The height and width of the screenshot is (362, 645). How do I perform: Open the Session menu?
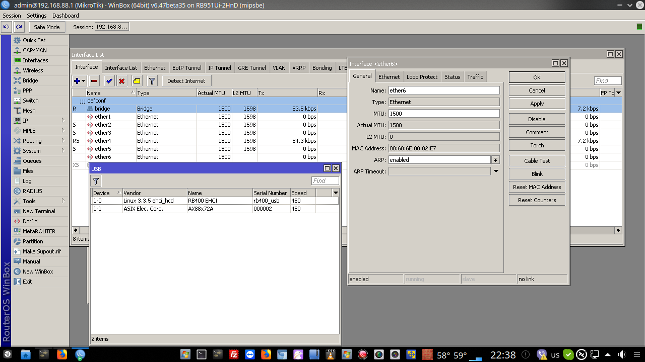(x=12, y=16)
